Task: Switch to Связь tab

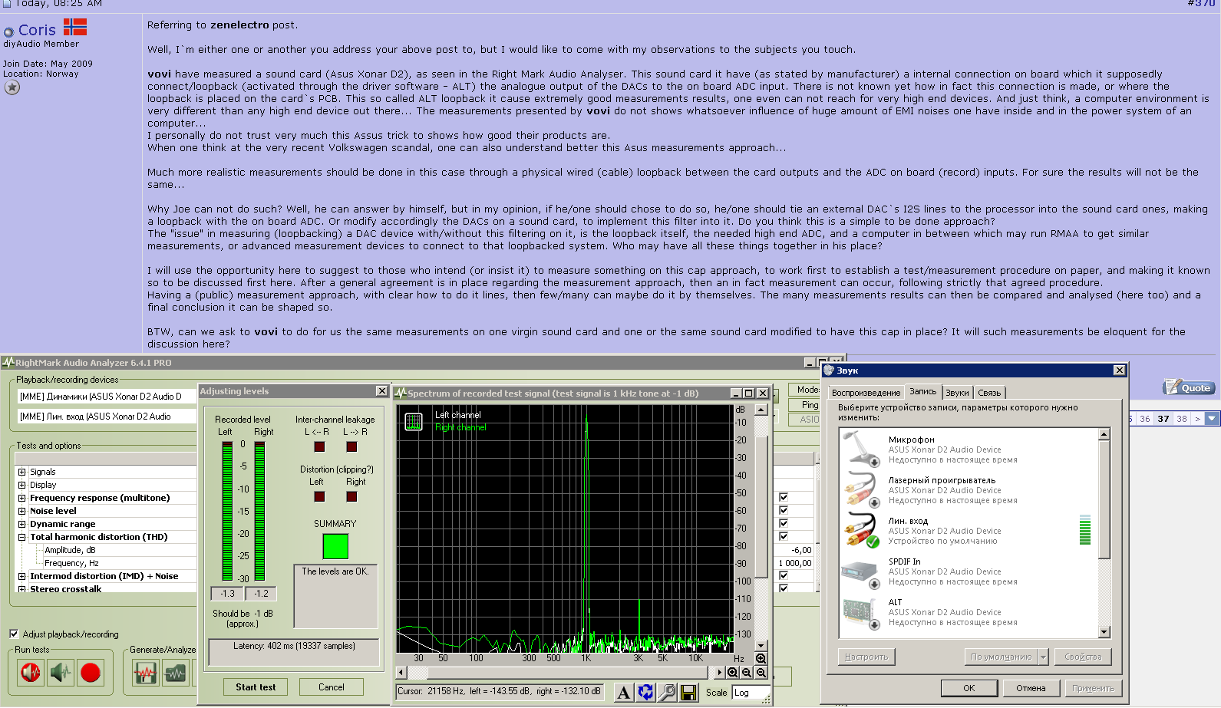Action: pos(989,393)
